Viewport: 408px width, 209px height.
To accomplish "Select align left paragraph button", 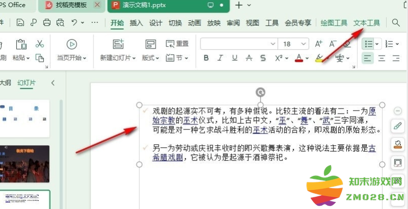I will tap(368, 58).
